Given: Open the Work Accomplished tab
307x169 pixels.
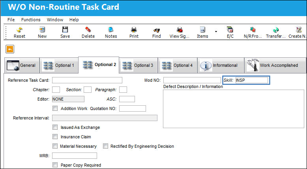Looking at the screenshot, I should (x=275, y=65).
